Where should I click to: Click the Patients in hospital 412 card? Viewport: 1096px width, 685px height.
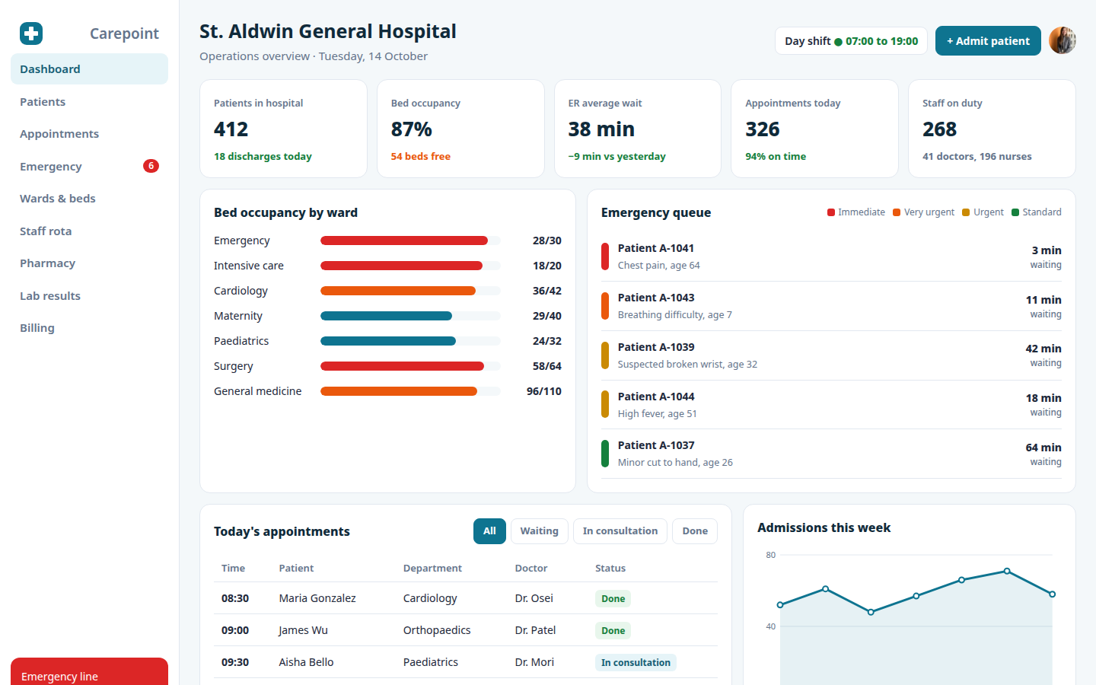[x=283, y=129]
